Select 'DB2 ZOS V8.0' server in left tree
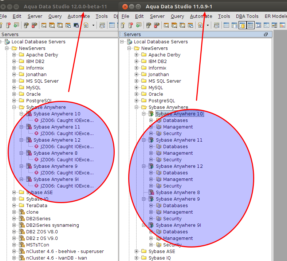This screenshot has width=287, height=261. pyautogui.click(x=42, y=232)
